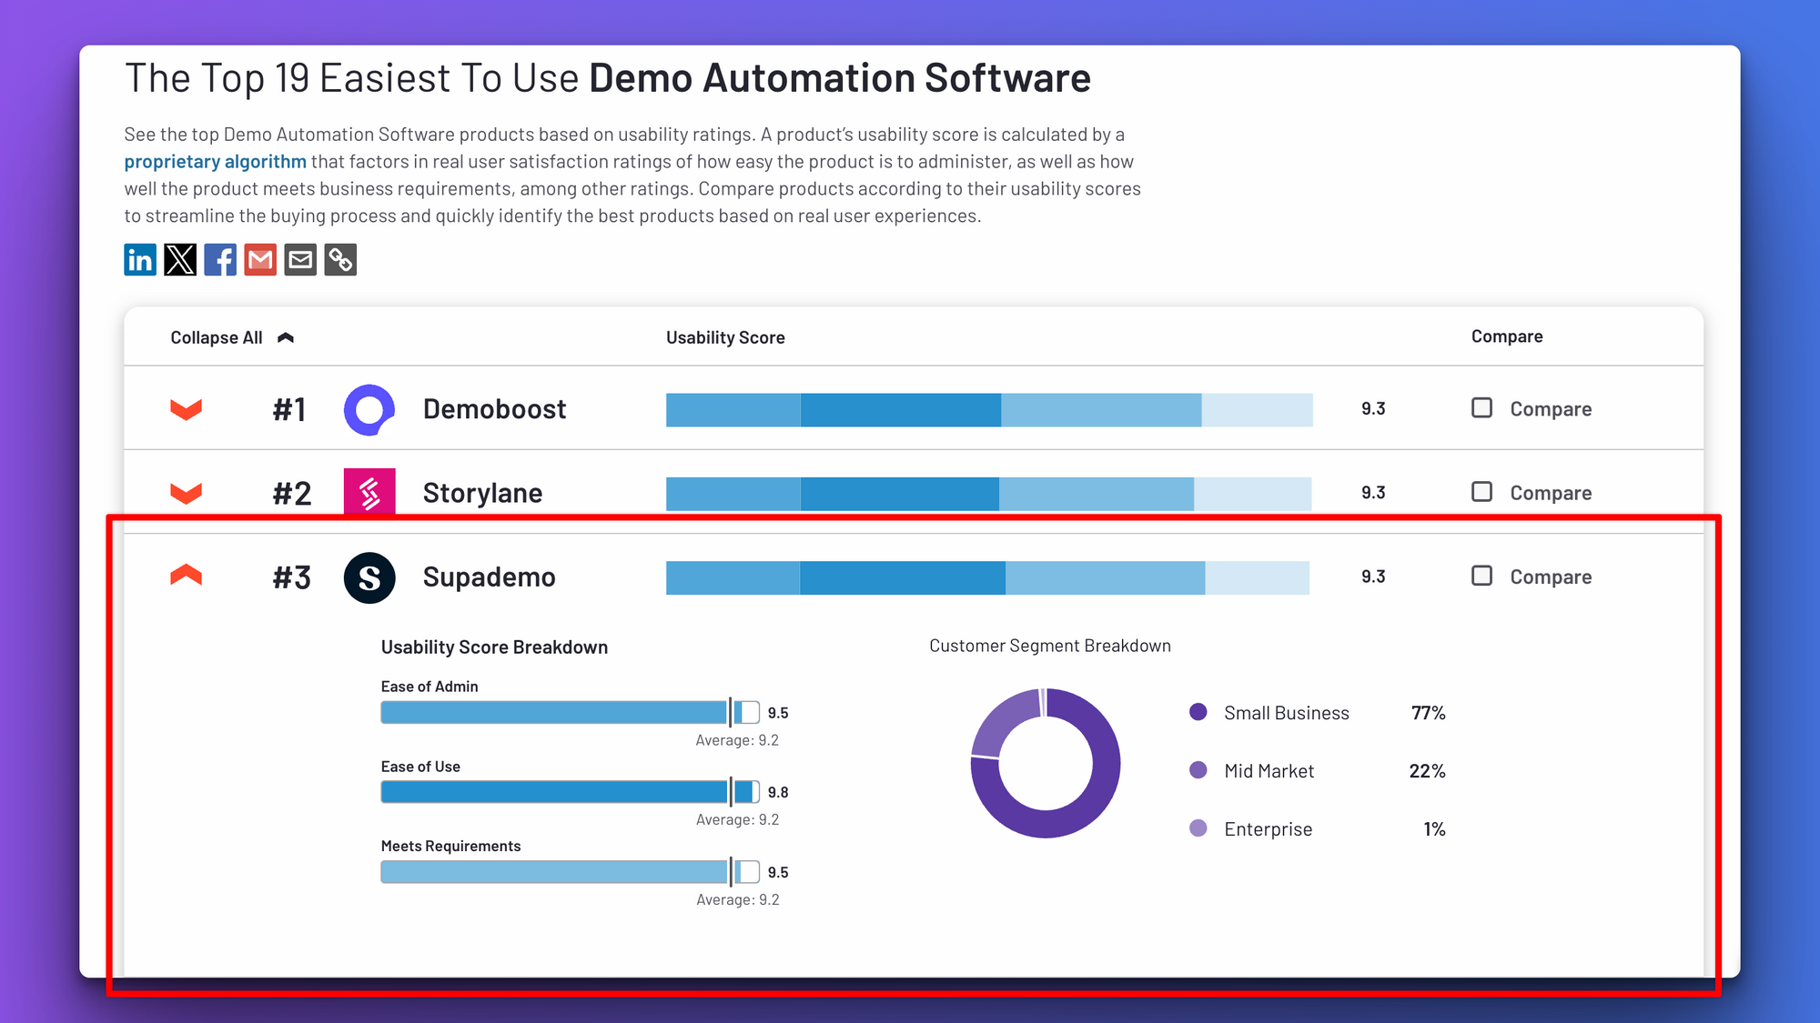Click the Usability Score column header
The width and height of the screenshot is (1820, 1023).
click(x=725, y=337)
